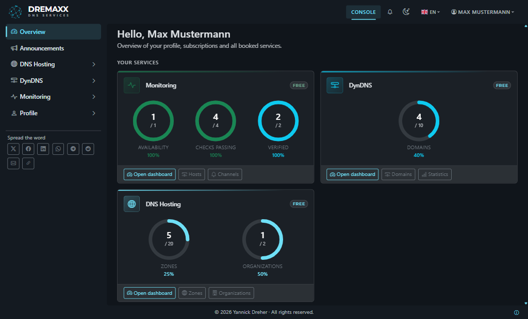This screenshot has width=528, height=319.
Task: Open Domains in DynDNS card
Action: [399, 174]
